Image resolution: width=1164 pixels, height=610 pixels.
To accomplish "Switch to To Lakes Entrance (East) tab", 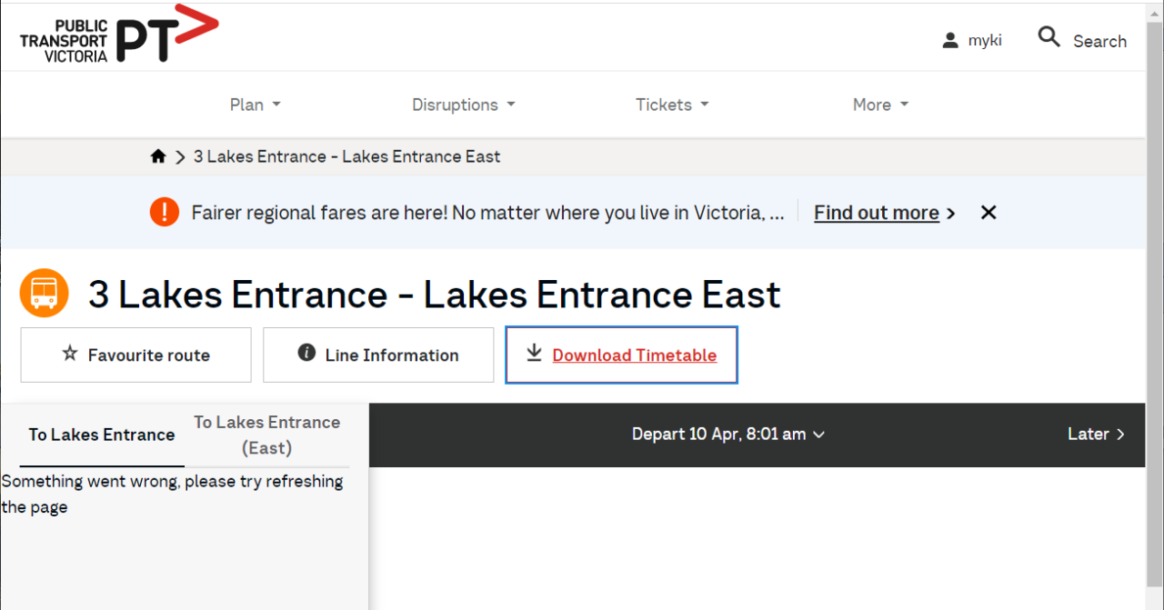I will (266, 435).
